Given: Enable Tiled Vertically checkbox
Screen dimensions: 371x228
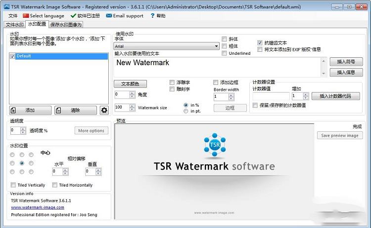Looking at the screenshot, I should [13, 185].
